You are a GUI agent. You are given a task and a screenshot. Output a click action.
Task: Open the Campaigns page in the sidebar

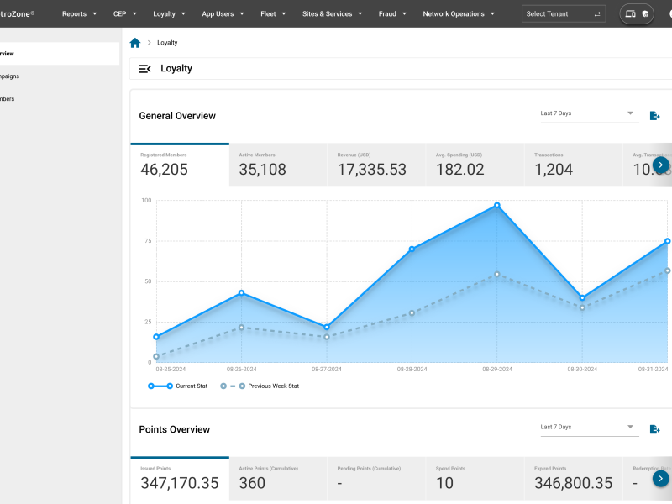click(x=25, y=76)
